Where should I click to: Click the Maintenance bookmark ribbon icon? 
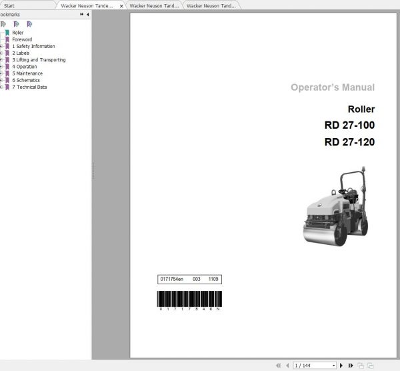(x=7, y=73)
